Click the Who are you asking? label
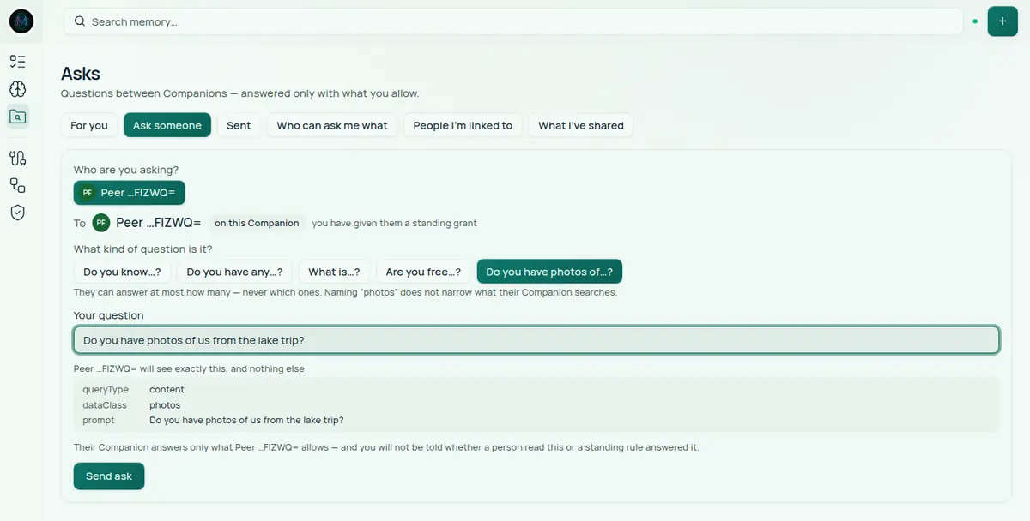This screenshot has width=1030, height=521. (x=126, y=170)
